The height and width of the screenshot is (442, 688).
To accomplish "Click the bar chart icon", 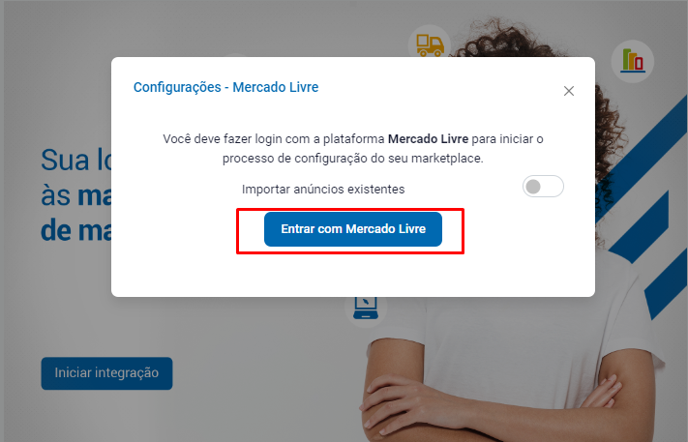I will [633, 61].
